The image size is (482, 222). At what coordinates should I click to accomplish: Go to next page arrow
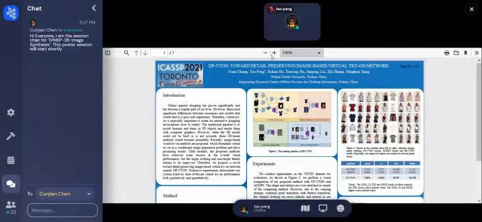point(145,53)
